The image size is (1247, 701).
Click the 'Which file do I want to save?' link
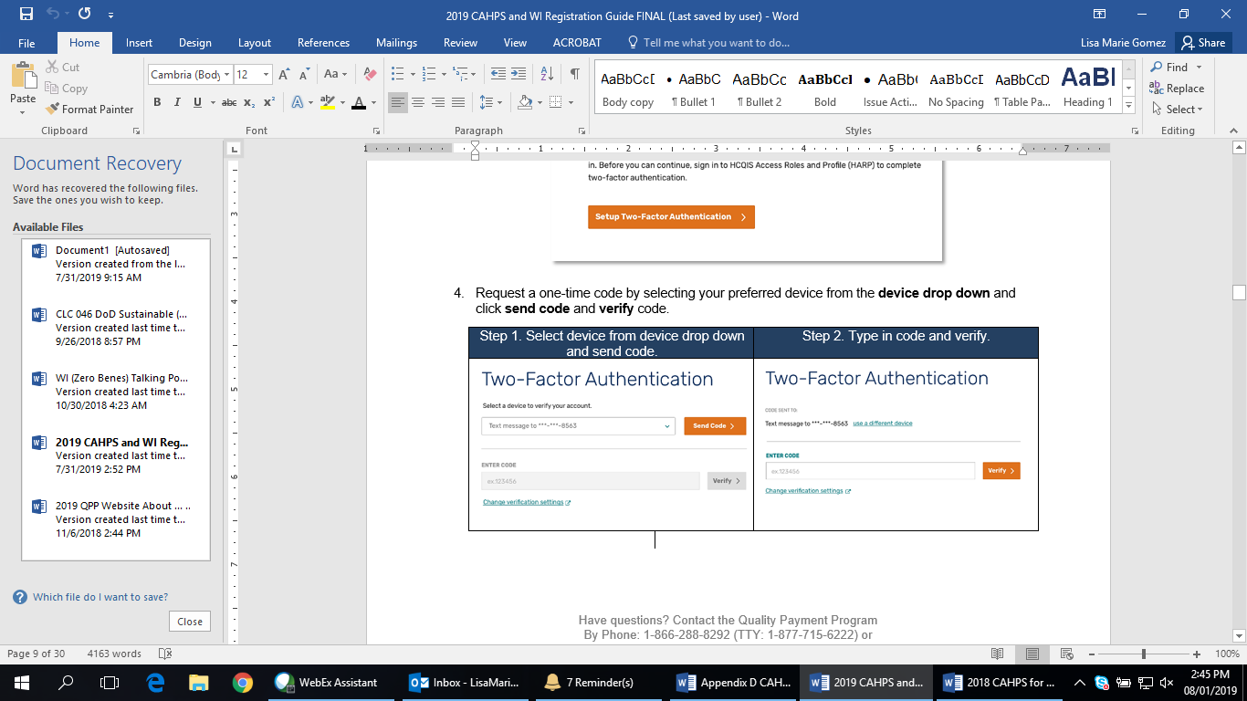pos(100,597)
